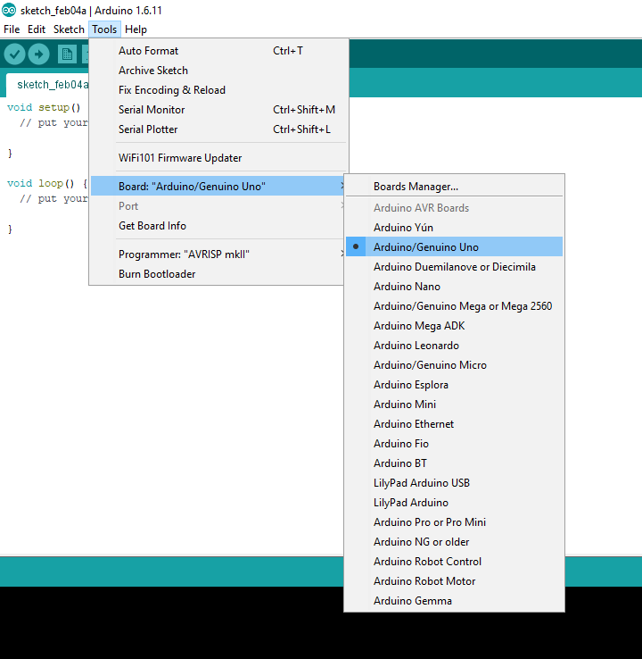Select Arduino Ethernet board
The width and height of the screenshot is (642, 659).
click(x=454, y=424)
